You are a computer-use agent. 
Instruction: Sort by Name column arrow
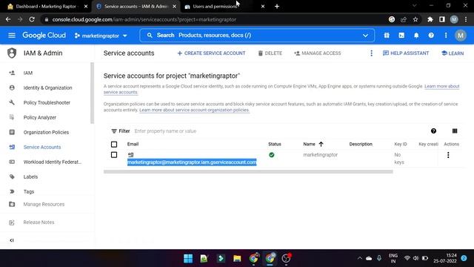[321, 145]
